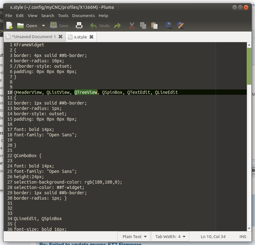Click the Open folder icon
255x245 pixels.
pyautogui.click(x=20, y=26)
